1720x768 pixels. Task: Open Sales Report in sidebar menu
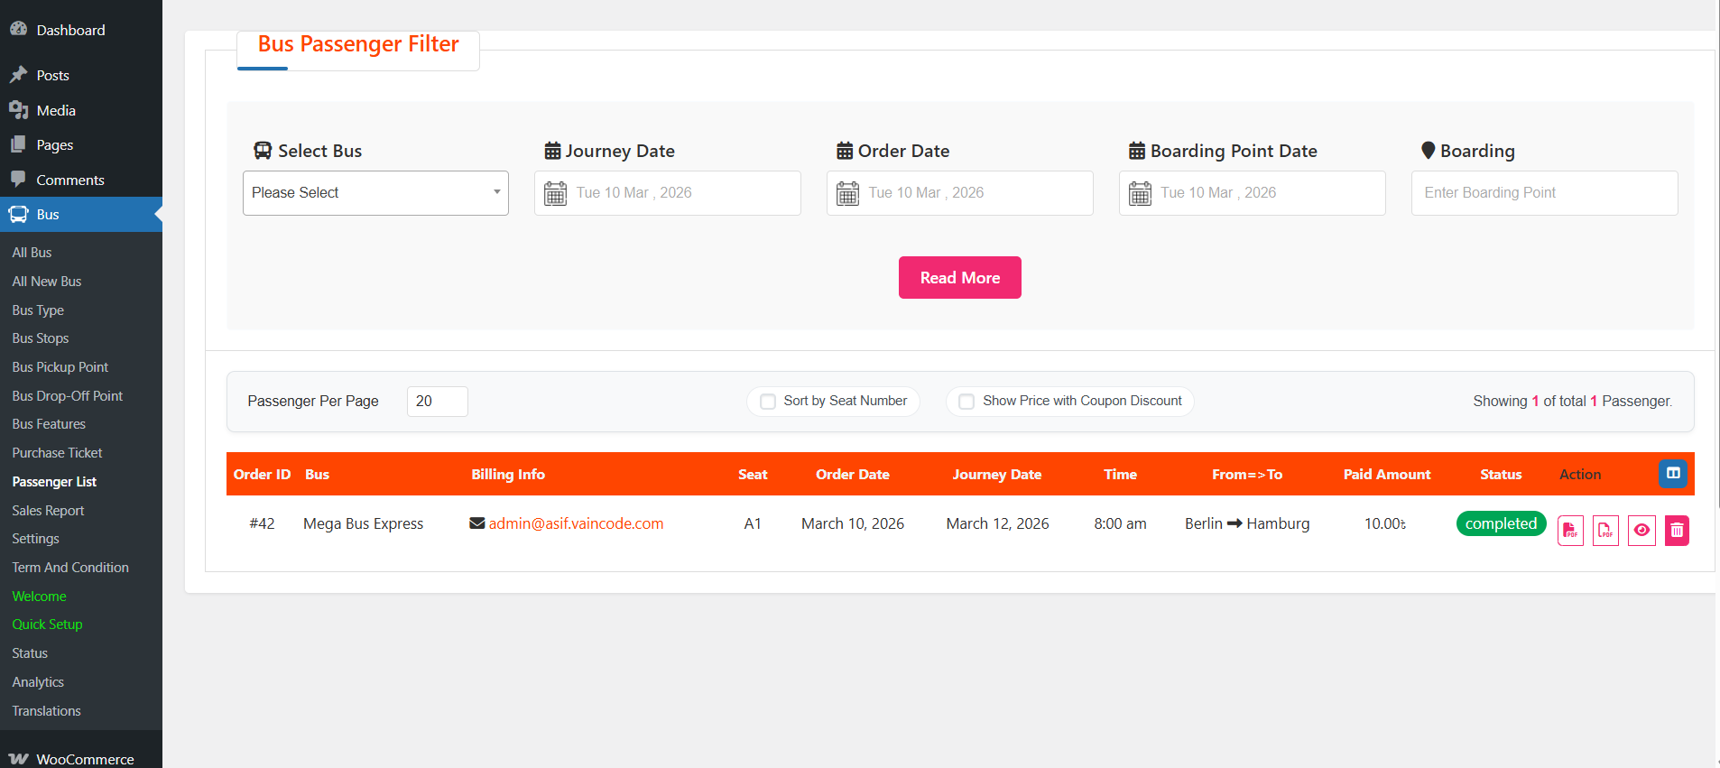pos(48,511)
